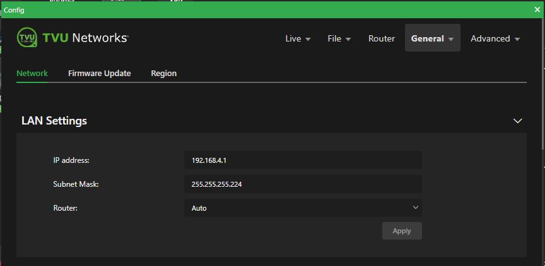
Task: Open the Router Auto dropdown
Action: pyautogui.click(x=303, y=208)
